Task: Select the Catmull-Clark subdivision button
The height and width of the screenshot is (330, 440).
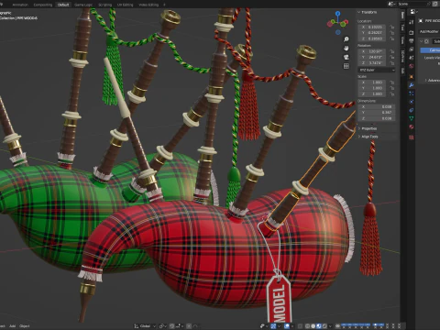Action: pos(430,50)
